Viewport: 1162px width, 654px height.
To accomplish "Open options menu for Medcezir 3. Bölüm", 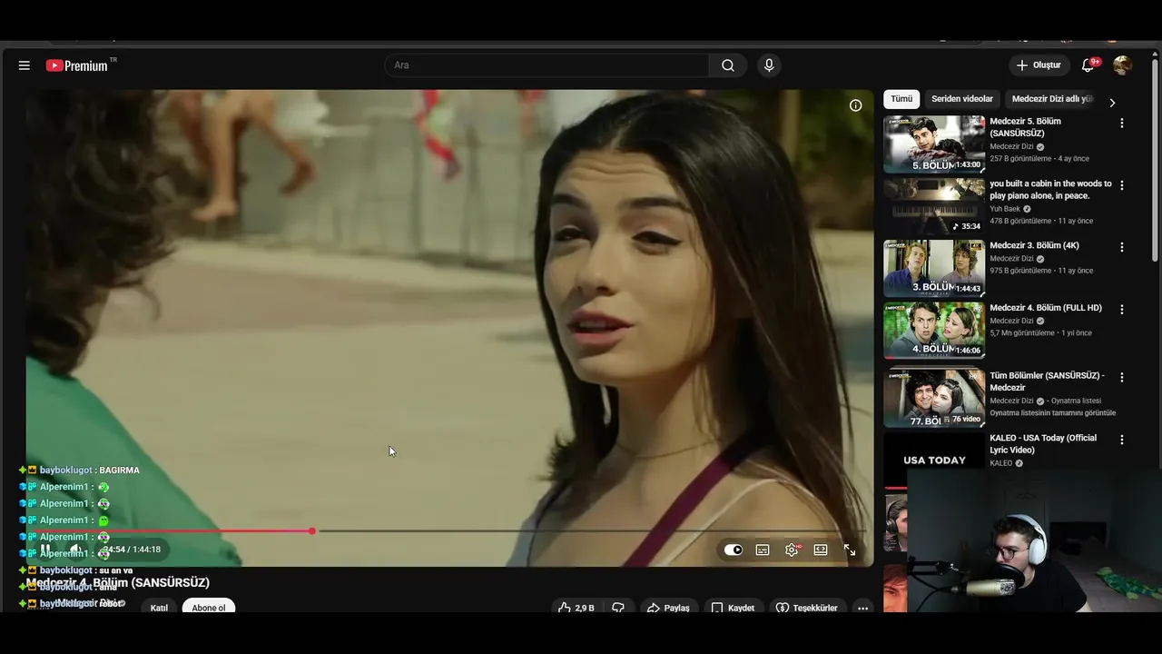I will pyautogui.click(x=1122, y=247).
